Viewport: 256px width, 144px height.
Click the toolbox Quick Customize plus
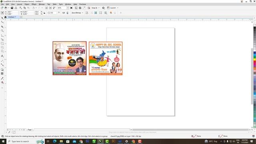point(2,88)
